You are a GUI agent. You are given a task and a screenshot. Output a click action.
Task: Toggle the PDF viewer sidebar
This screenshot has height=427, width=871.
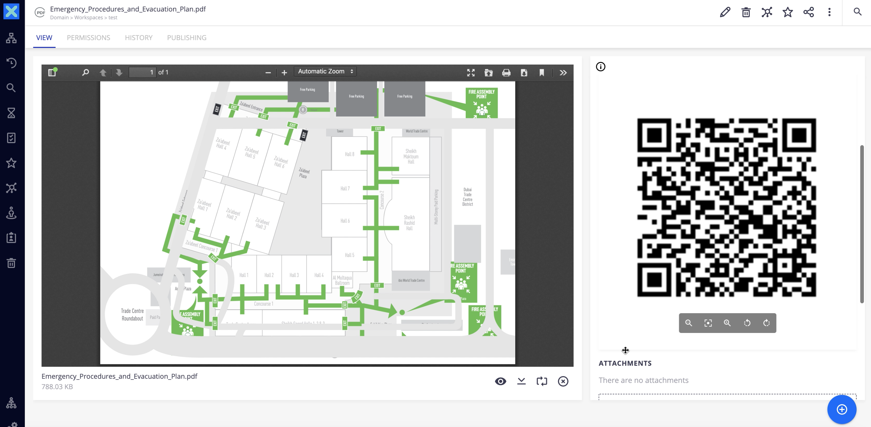pyautogui.click(x=52, y=72)
